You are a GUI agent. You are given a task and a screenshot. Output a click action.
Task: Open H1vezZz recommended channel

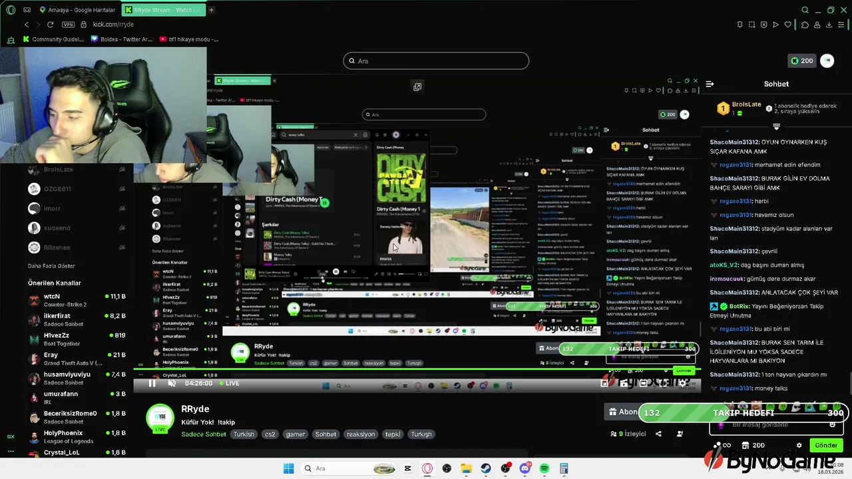point(77,339)
